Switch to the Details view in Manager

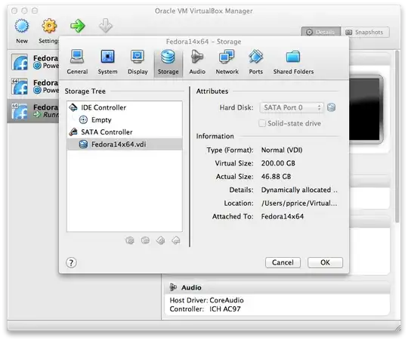click(x=321, y=33)
